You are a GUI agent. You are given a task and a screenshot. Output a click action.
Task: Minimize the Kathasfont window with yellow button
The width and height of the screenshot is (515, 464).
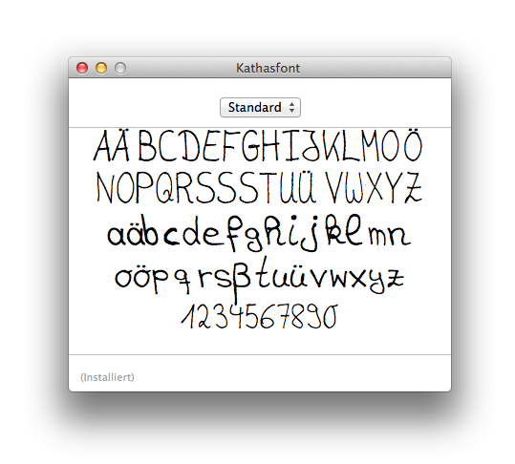(x=101, y=68)
